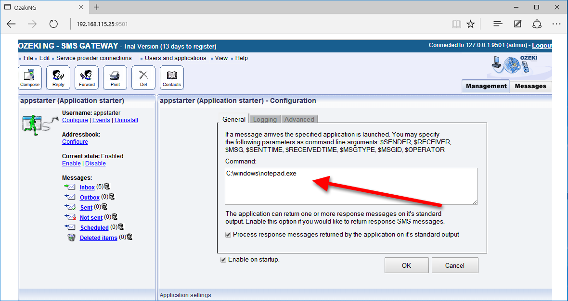Viewport: 568px width, 301px height.
Task: Select the General tab
Action: [x=234, y=119]
